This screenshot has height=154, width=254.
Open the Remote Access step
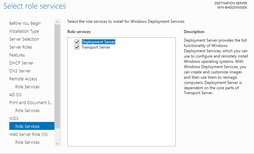click(x=23, y=79)
